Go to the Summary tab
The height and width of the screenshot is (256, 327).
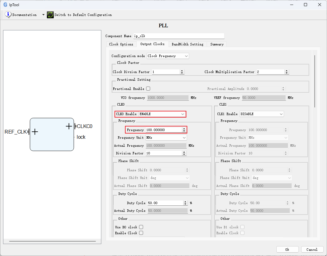(217, 44)
